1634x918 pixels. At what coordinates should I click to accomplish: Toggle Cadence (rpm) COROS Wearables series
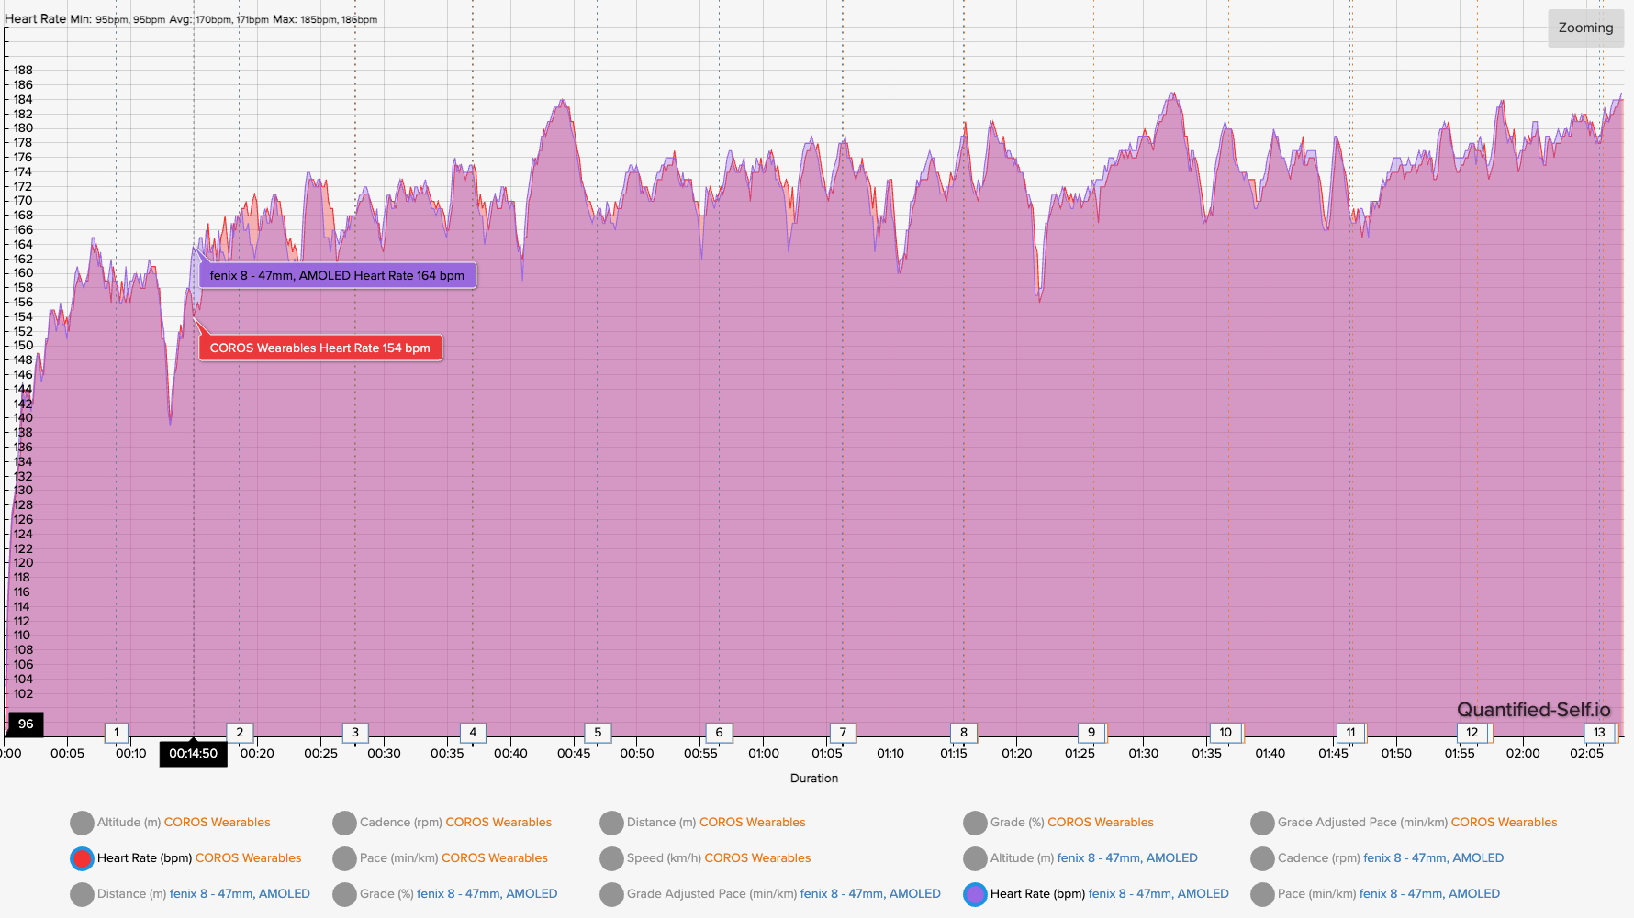tap(442, 823)
